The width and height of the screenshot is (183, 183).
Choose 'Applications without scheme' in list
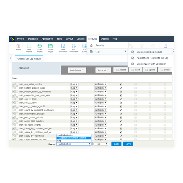[x=74, y=138]
